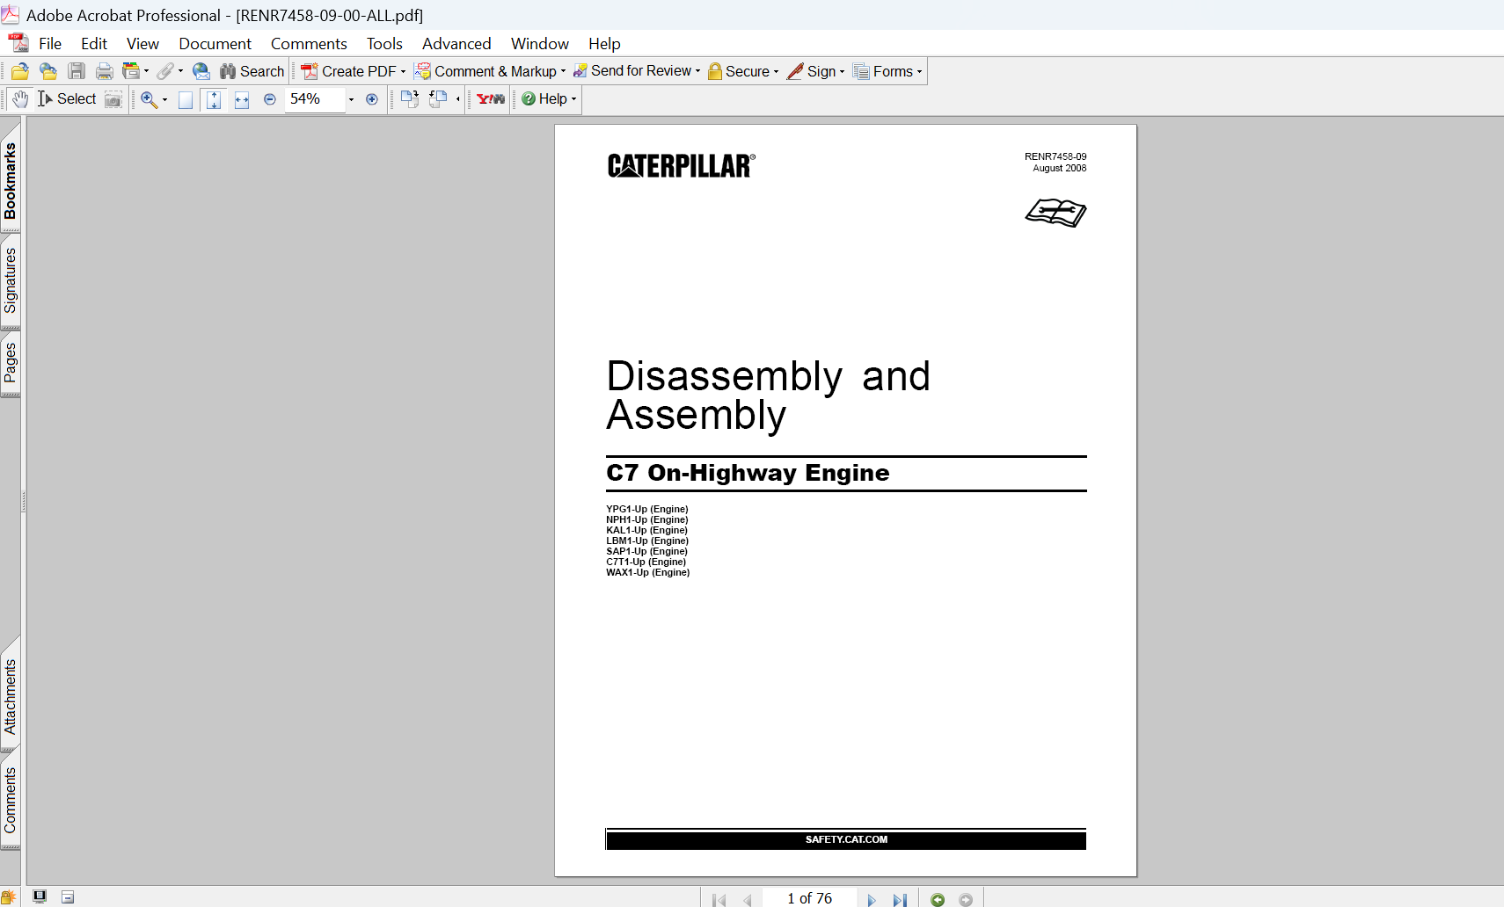
Task: Open the Bookmarks side panel tab
Action: point(11,181)
